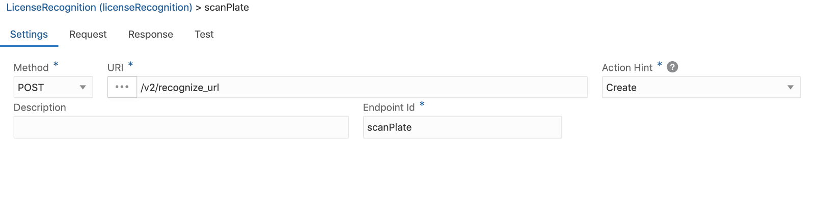
Task: Click the down arrow in Action Hint select
Action: [790, 88]
